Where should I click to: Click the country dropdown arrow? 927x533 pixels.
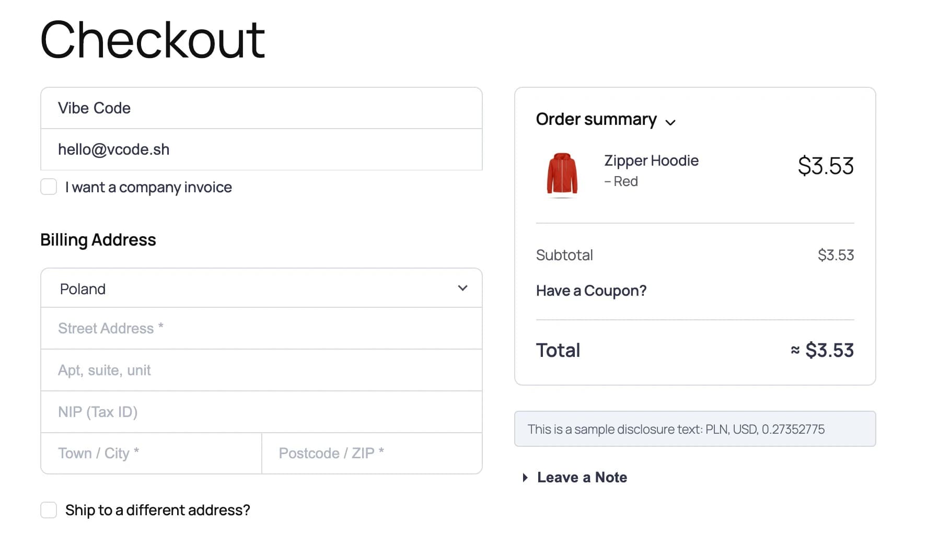tap(462, 288)
